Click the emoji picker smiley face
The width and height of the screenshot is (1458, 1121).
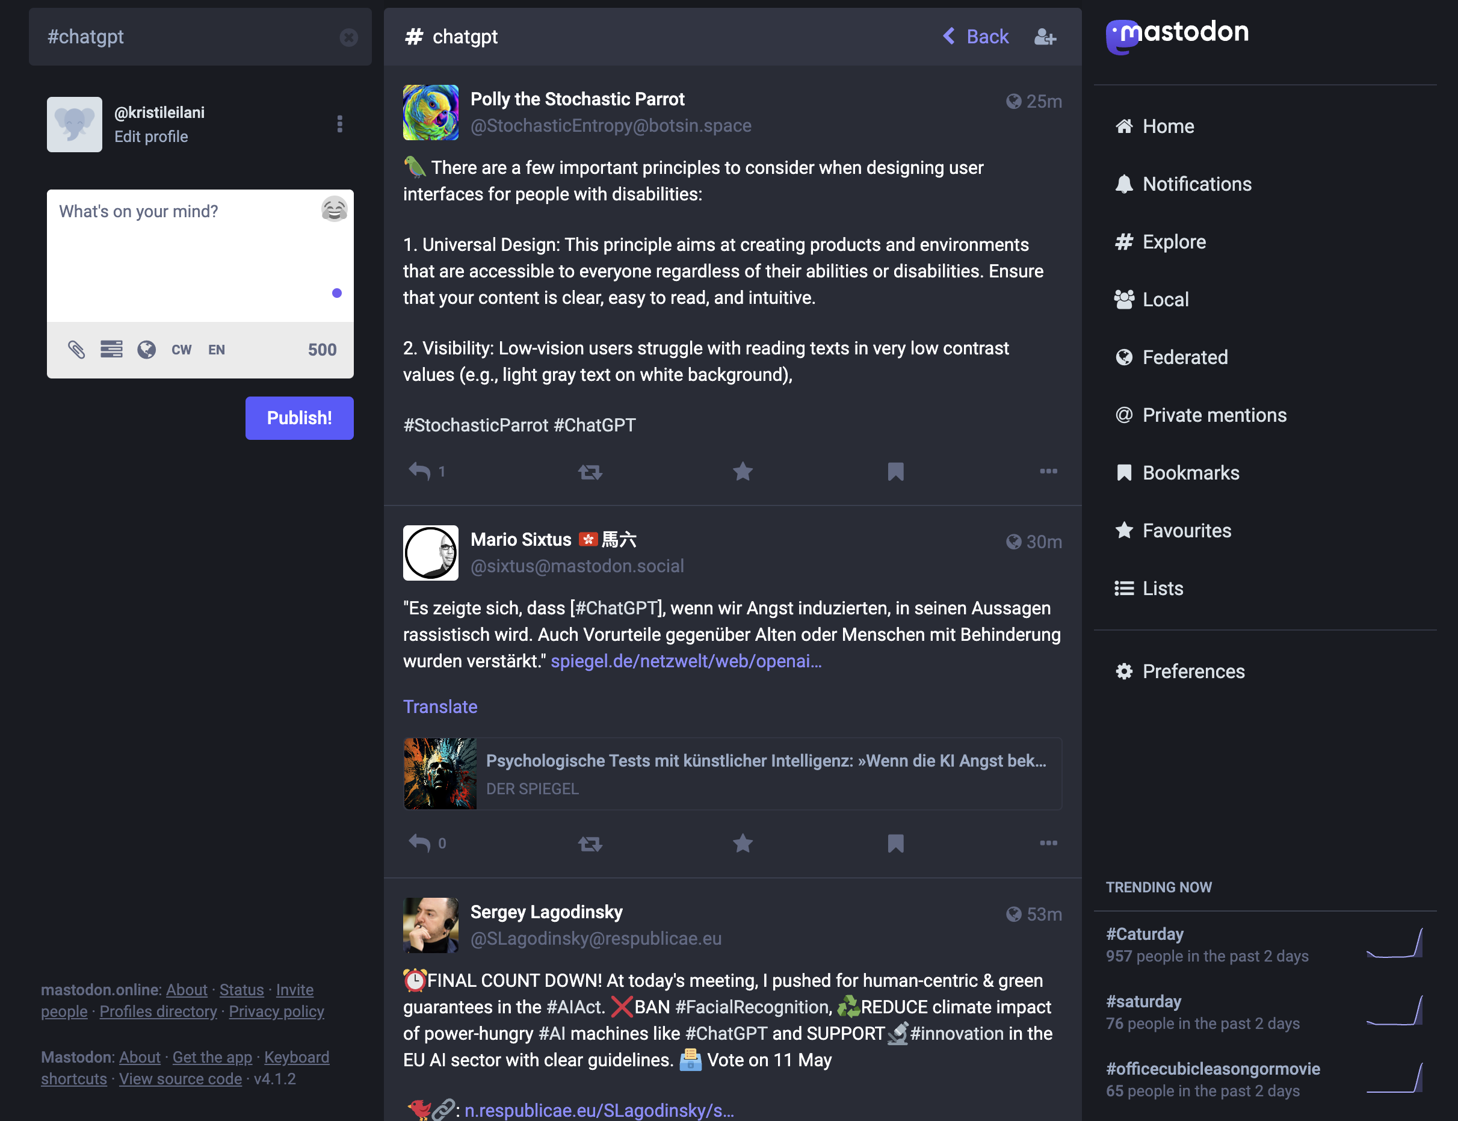333,209
